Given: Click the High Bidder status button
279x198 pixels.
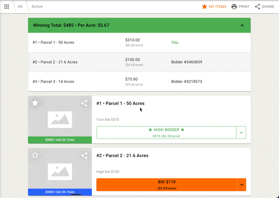Looking at the screenshot, I should click(x=166, y=132).
